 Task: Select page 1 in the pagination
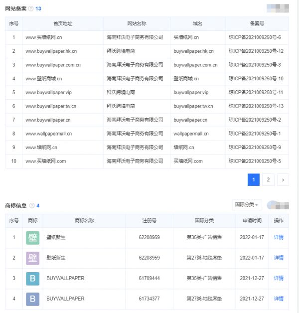(254, 180)
